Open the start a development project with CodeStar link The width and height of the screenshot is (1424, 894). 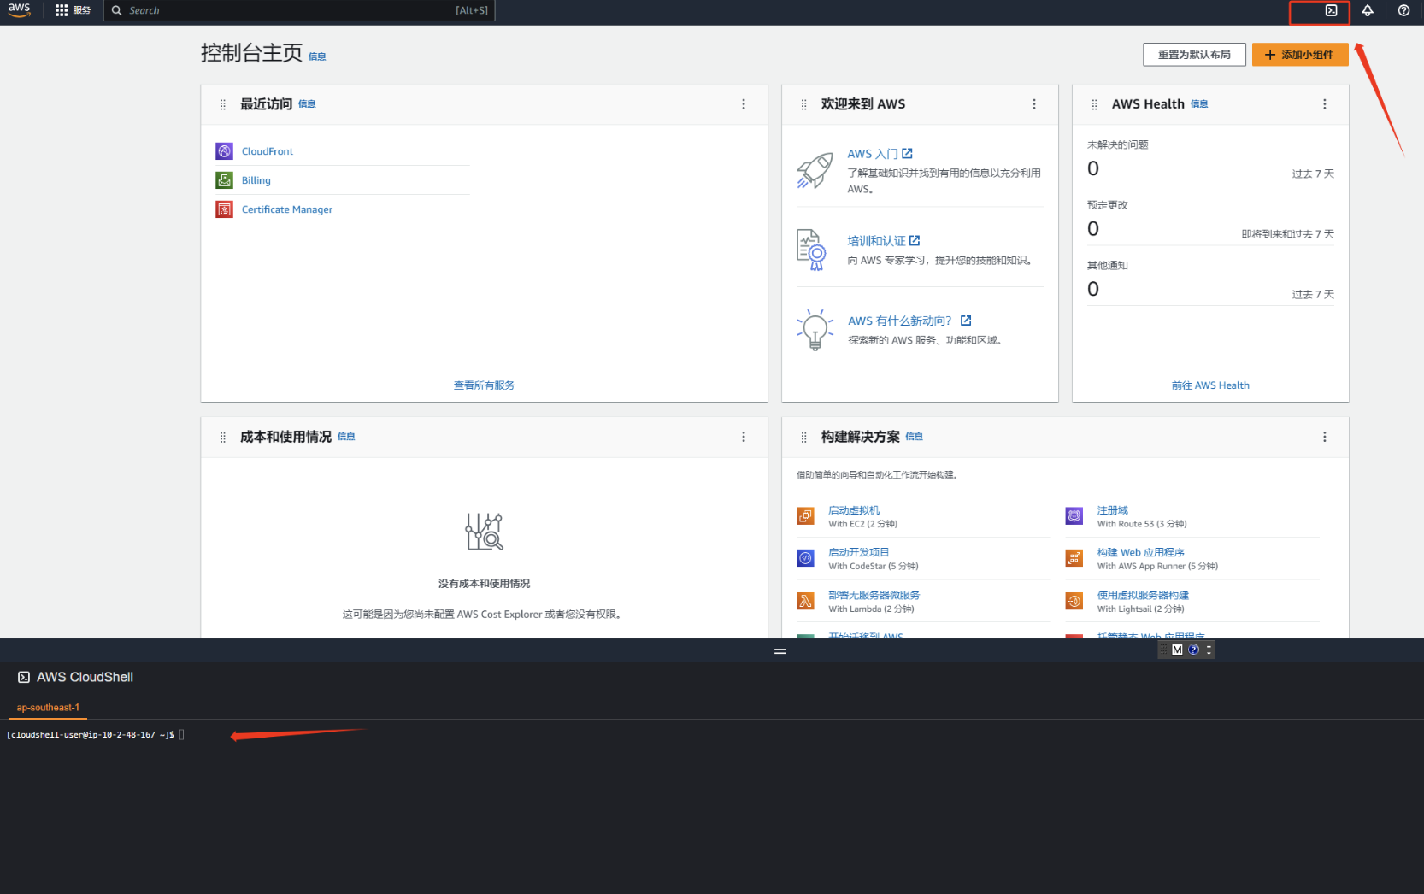(859, 552)
